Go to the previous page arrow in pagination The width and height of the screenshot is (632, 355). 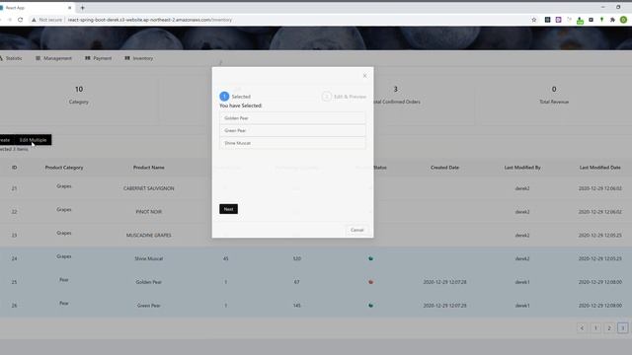582,328
